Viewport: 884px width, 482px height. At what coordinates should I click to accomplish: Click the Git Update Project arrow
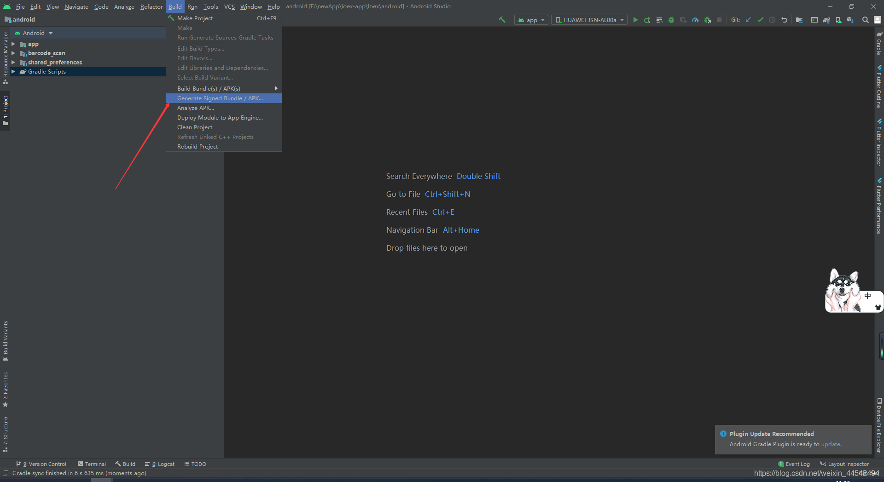(x=748, y=20)
